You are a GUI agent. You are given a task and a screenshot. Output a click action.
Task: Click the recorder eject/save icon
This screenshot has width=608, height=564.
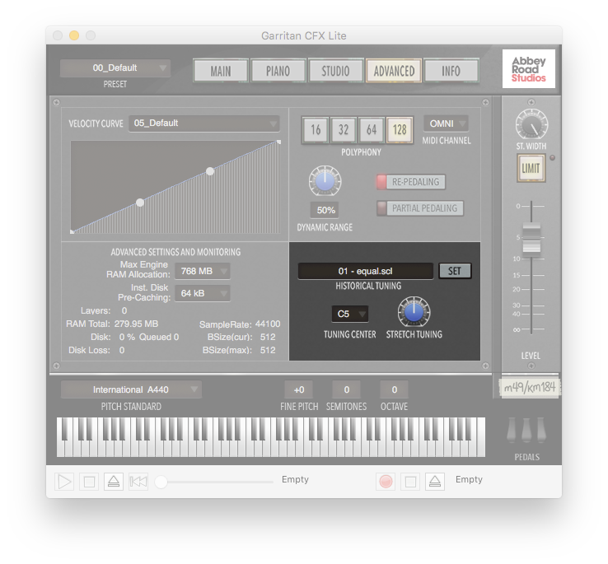(435, 482)
